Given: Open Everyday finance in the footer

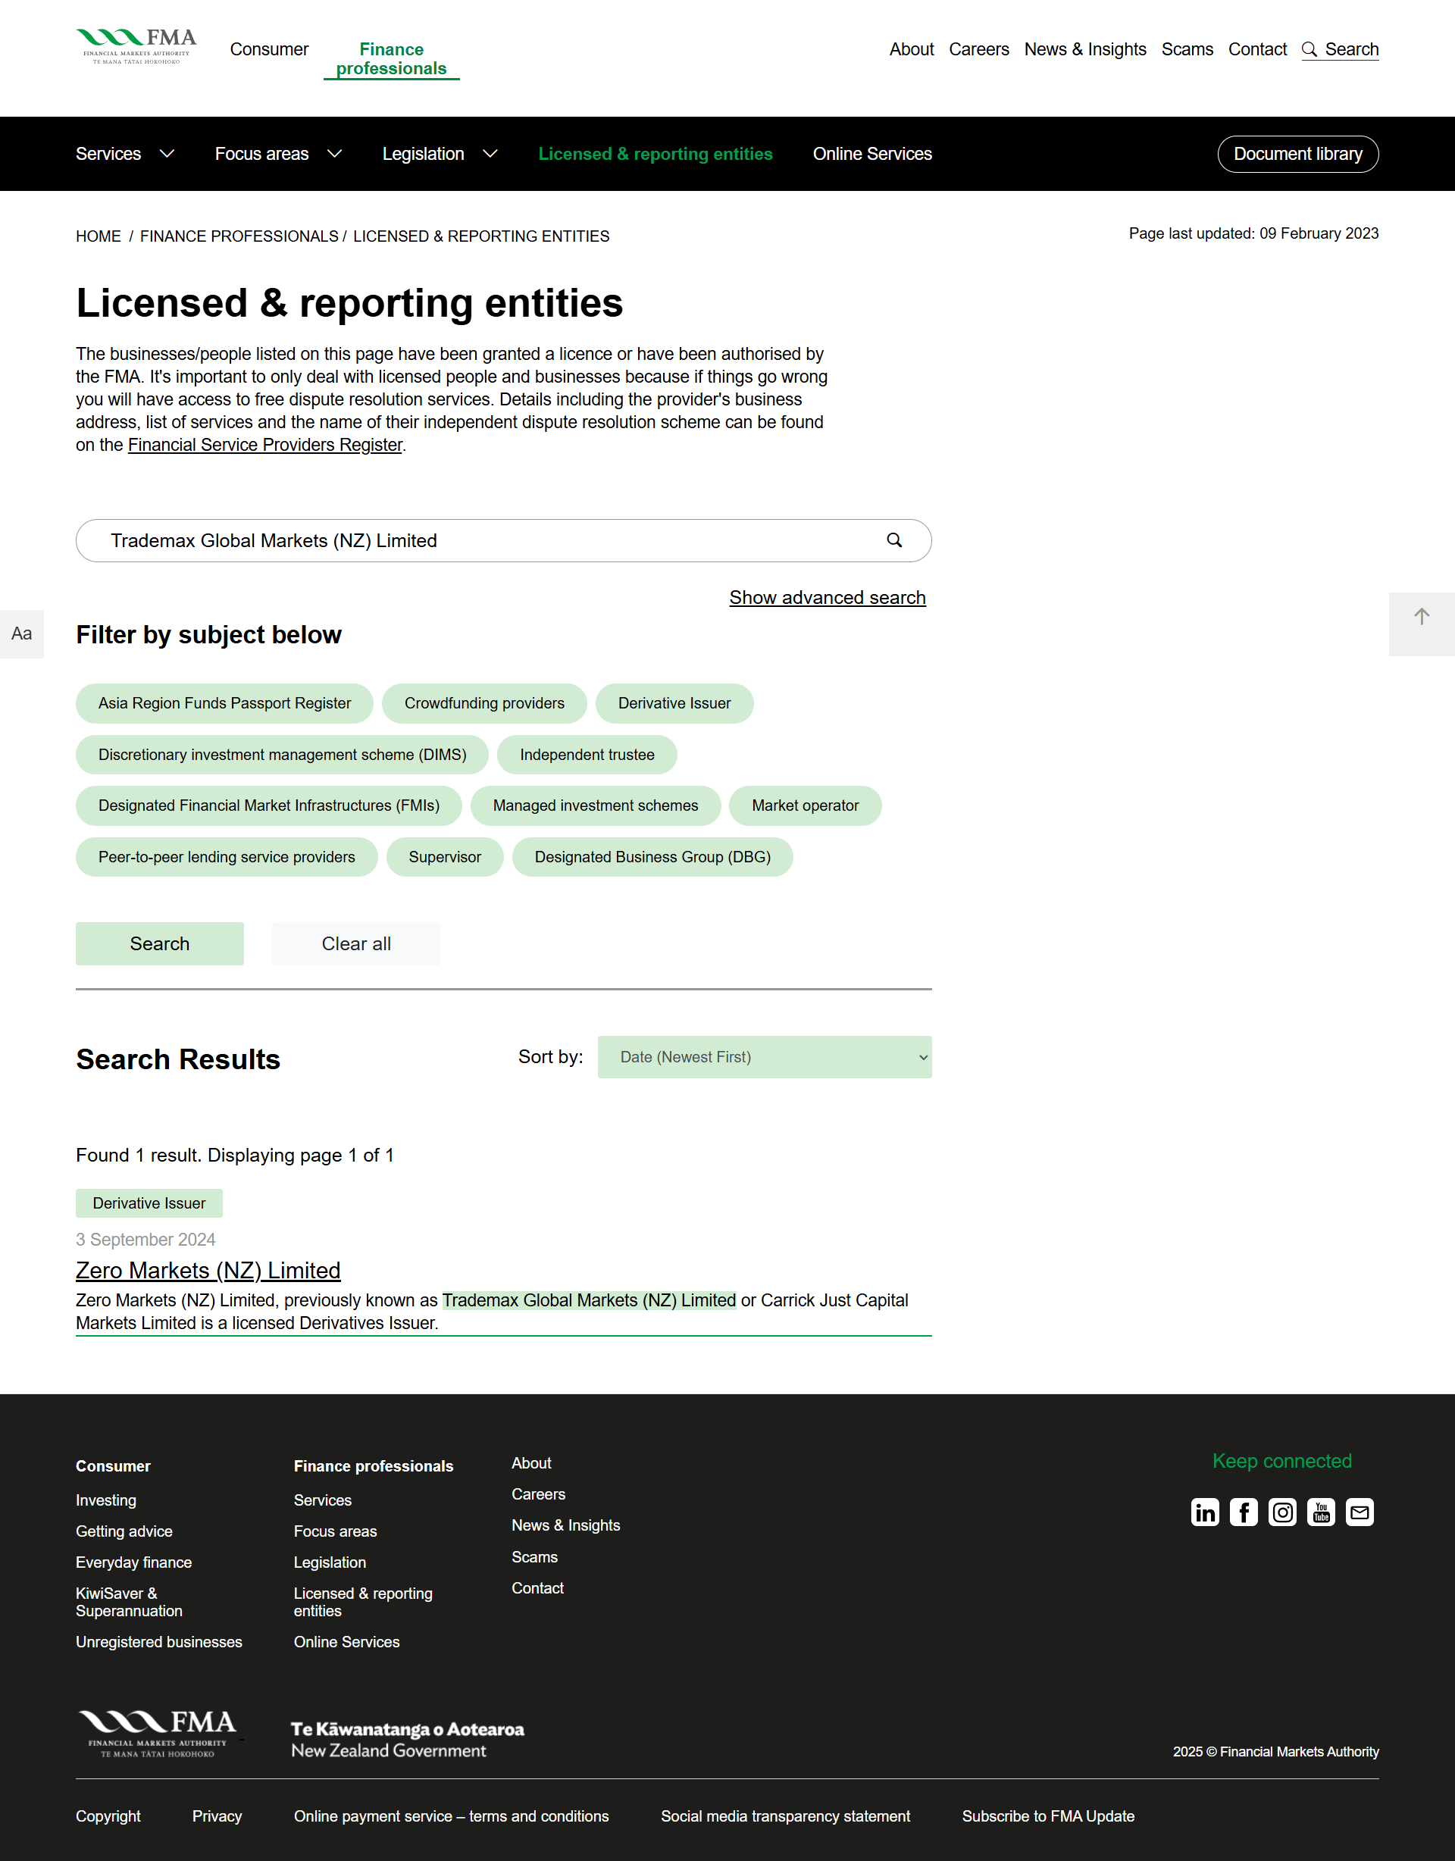Looking at the screenshot, I should pos(134,1562).
